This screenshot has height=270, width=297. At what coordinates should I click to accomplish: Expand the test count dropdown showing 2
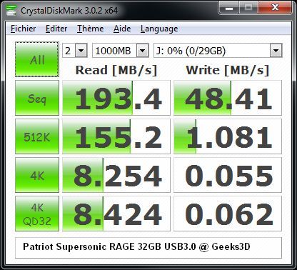(81, 51)
